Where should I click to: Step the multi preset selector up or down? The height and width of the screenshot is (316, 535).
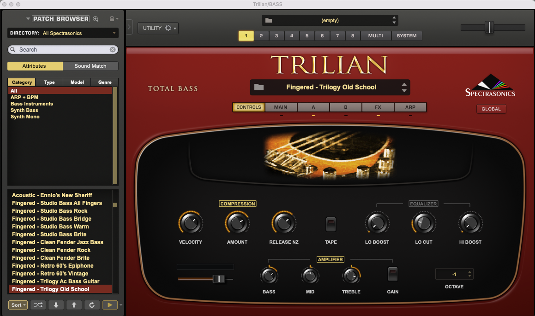point(394,20)
